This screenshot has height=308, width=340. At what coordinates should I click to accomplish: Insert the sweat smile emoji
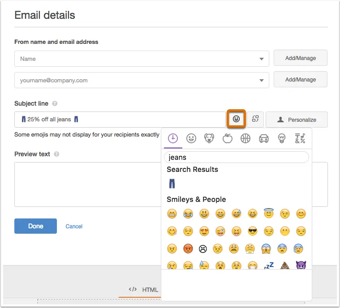[237, 214]
